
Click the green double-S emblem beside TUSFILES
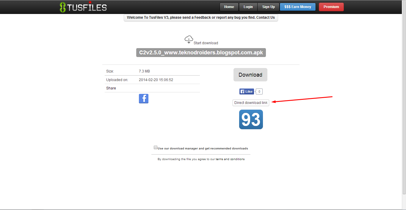click(x=62, y=7)
